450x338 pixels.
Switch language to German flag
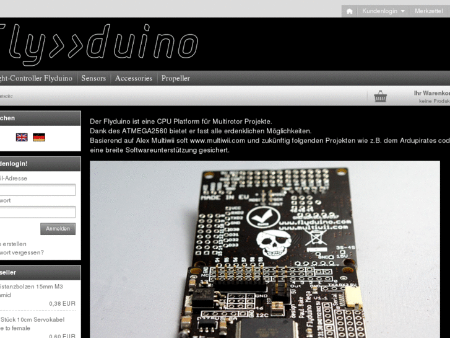39,137
